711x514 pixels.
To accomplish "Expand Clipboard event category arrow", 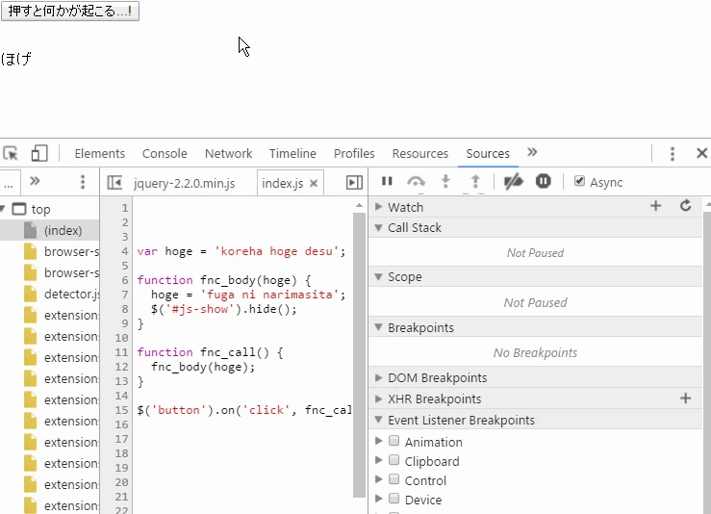I will click(379, 460).
